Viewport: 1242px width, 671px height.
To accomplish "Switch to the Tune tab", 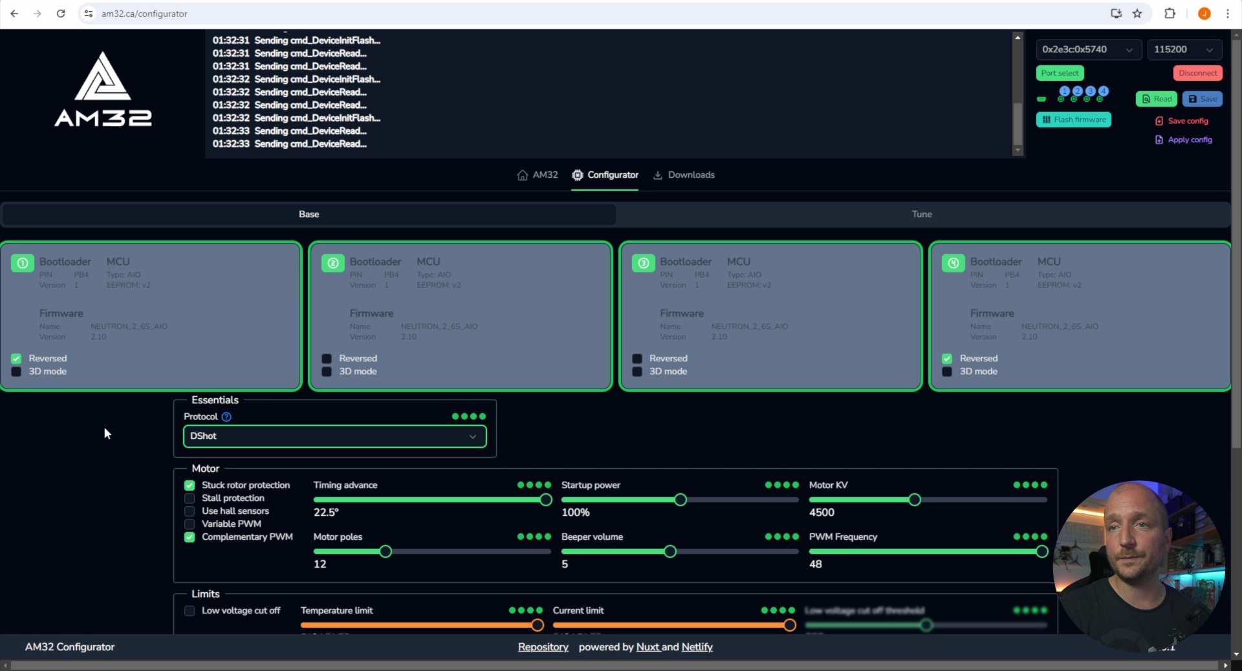I will (922, 214).
